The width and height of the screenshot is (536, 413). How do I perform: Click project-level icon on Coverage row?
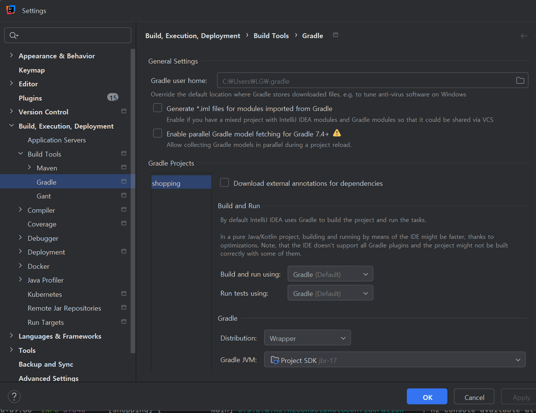point(124,223)
